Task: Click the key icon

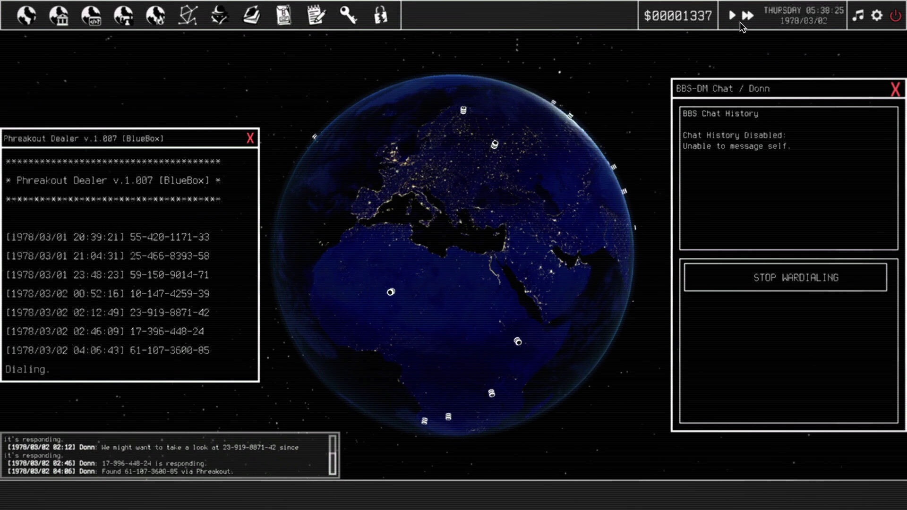Action: [x=348, y=16]
